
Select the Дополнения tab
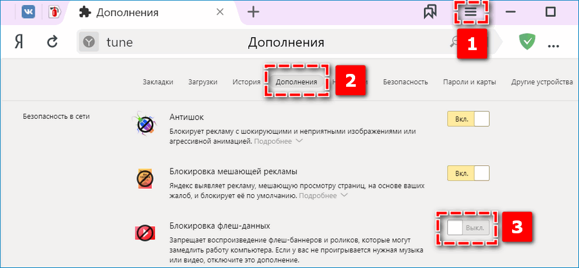click(x=296, y=82)
